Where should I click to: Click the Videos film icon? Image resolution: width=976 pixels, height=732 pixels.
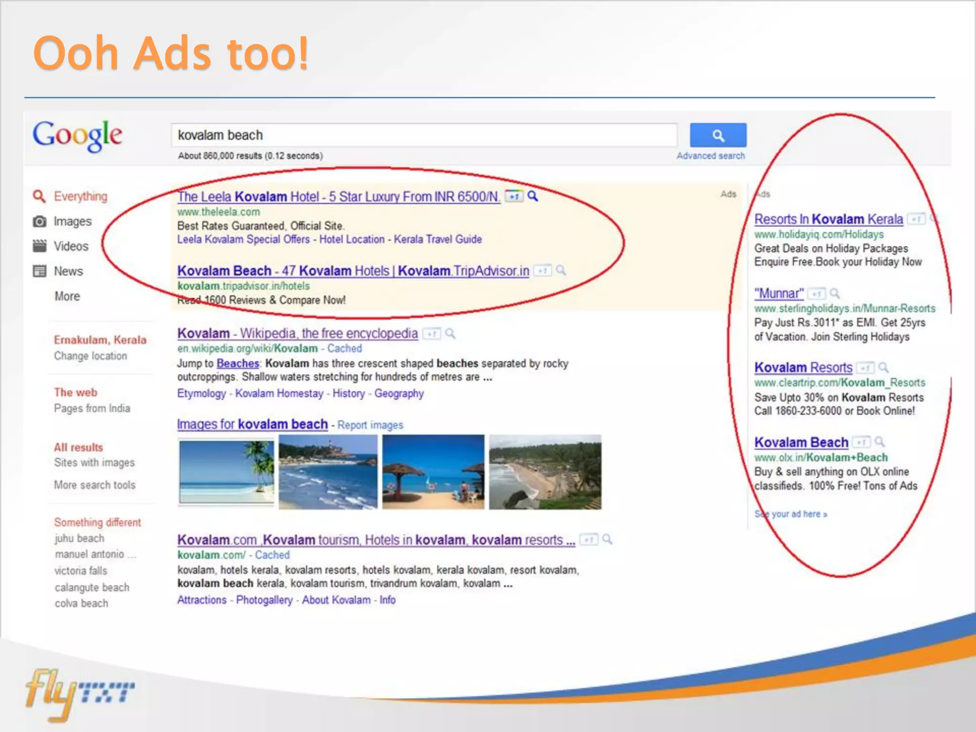pos(39,246)
